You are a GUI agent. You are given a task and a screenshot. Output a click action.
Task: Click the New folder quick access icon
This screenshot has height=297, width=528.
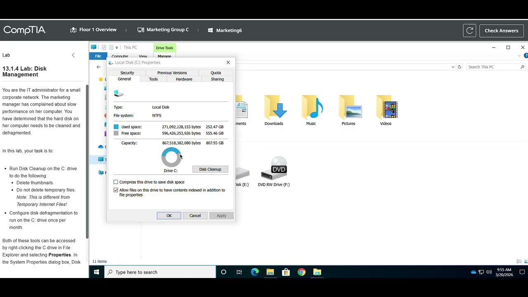pos(111,47)
